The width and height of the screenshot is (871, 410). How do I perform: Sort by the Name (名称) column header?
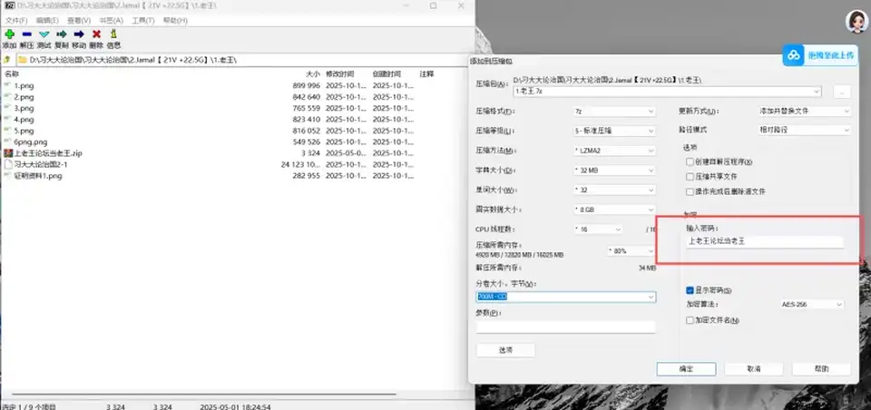tap(12, 73)
